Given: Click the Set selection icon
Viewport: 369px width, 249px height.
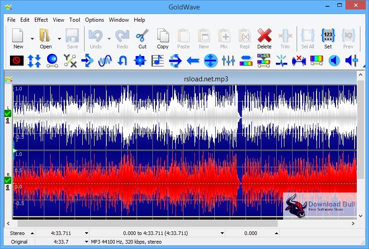Looking at the screenshot, I should tap(328, 36).
